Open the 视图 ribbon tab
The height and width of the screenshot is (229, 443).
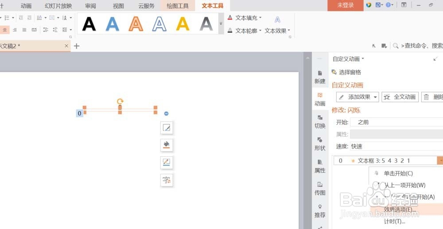[118, 6]
